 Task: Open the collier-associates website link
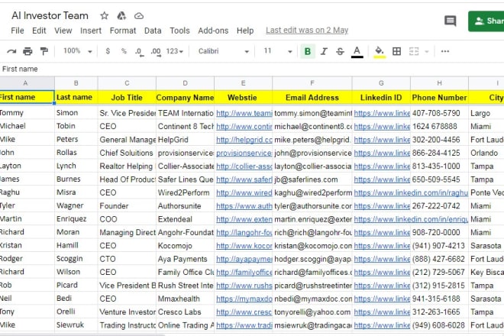pyautogui.click(x=244, y=166)
